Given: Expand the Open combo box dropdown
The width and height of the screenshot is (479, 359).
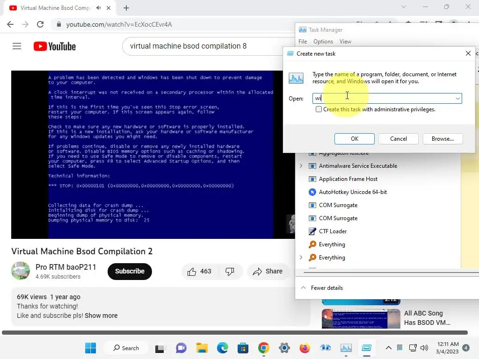Looking at the screenshot, I should [457, 98].
